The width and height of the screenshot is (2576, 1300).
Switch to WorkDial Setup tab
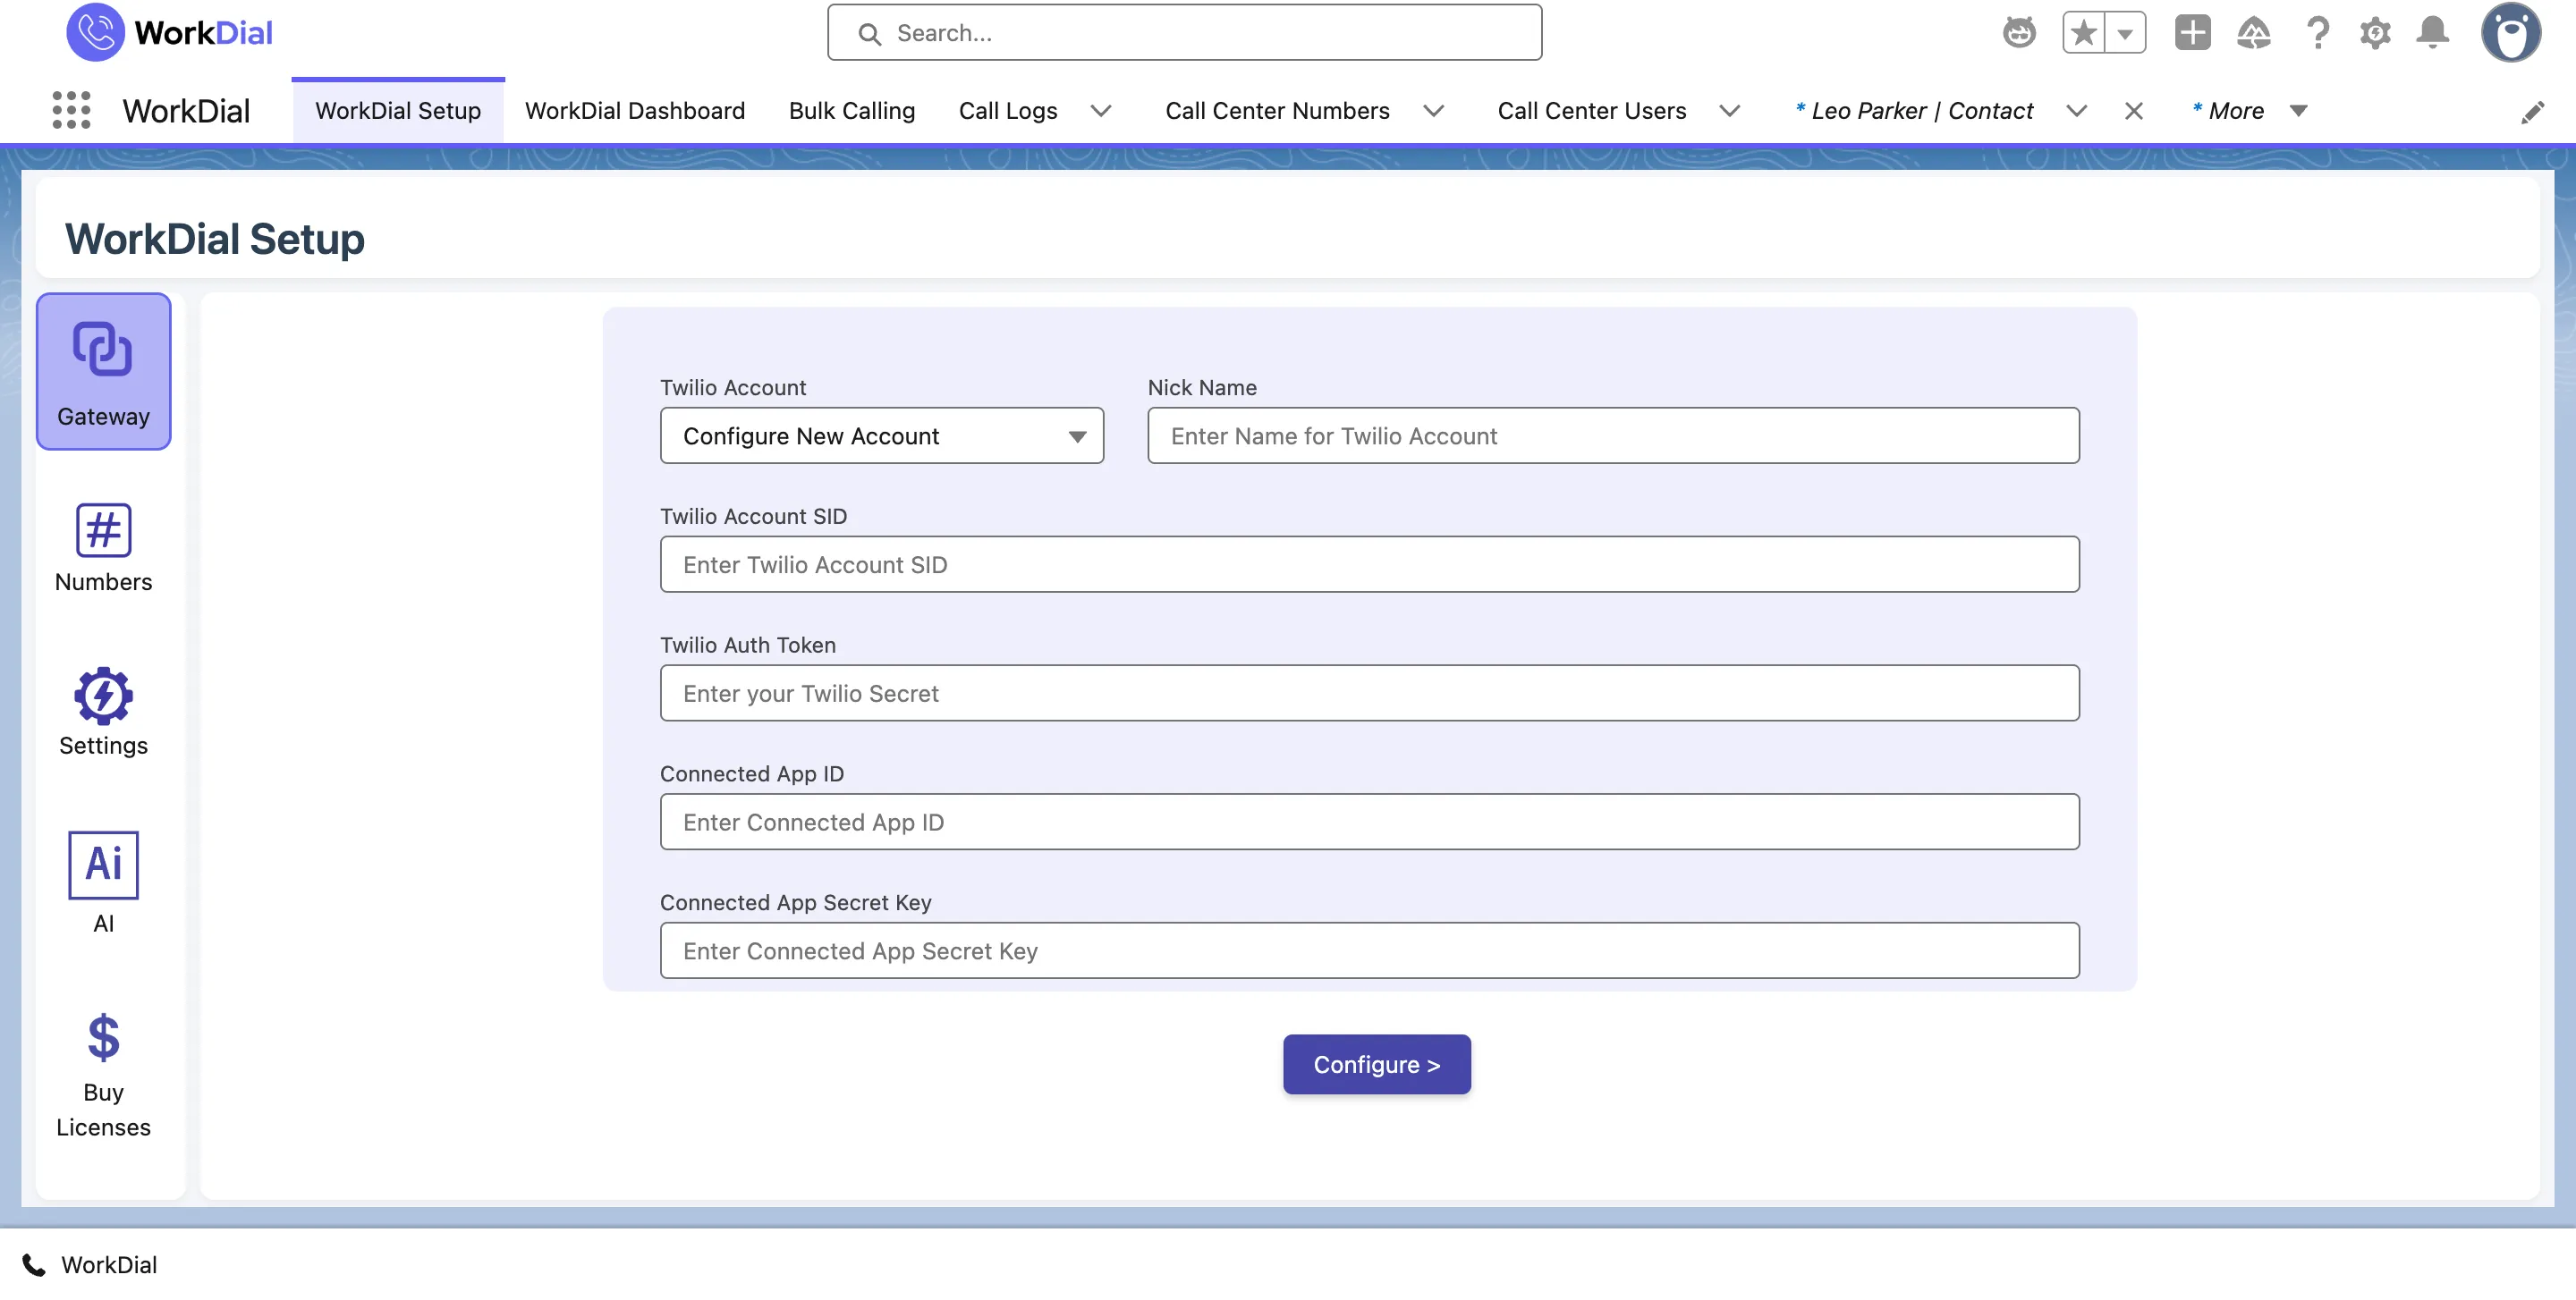398,110
